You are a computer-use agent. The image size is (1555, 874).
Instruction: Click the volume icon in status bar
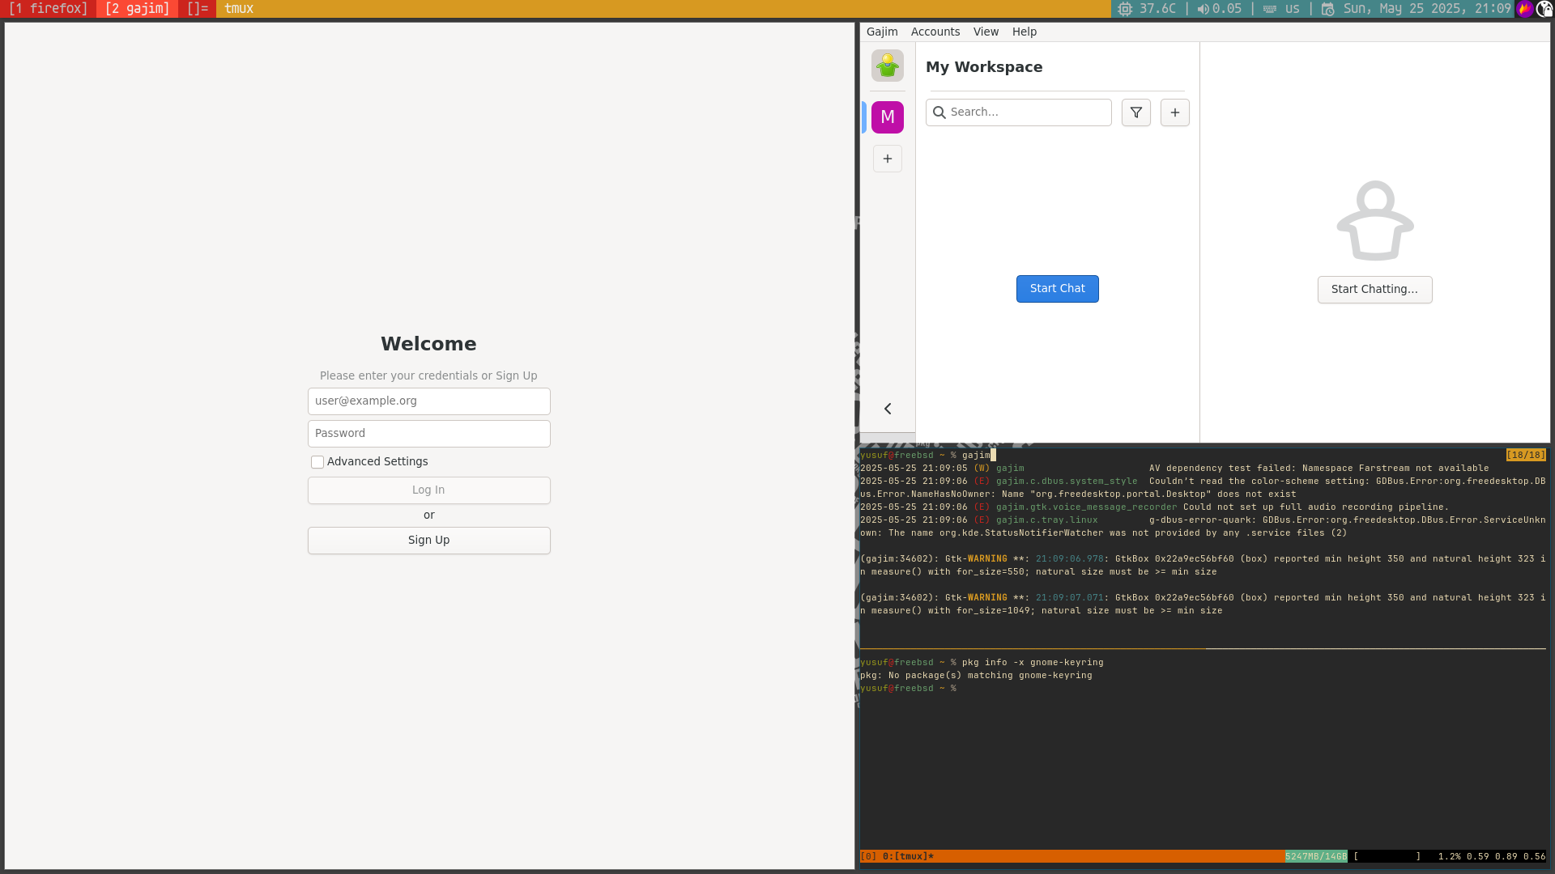[x=1203, y=9]
